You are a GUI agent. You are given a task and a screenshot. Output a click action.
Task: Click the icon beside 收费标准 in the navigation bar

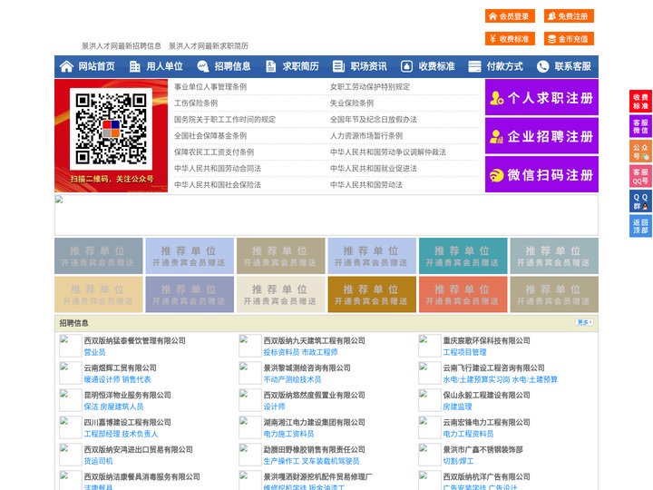click(406, 66)
